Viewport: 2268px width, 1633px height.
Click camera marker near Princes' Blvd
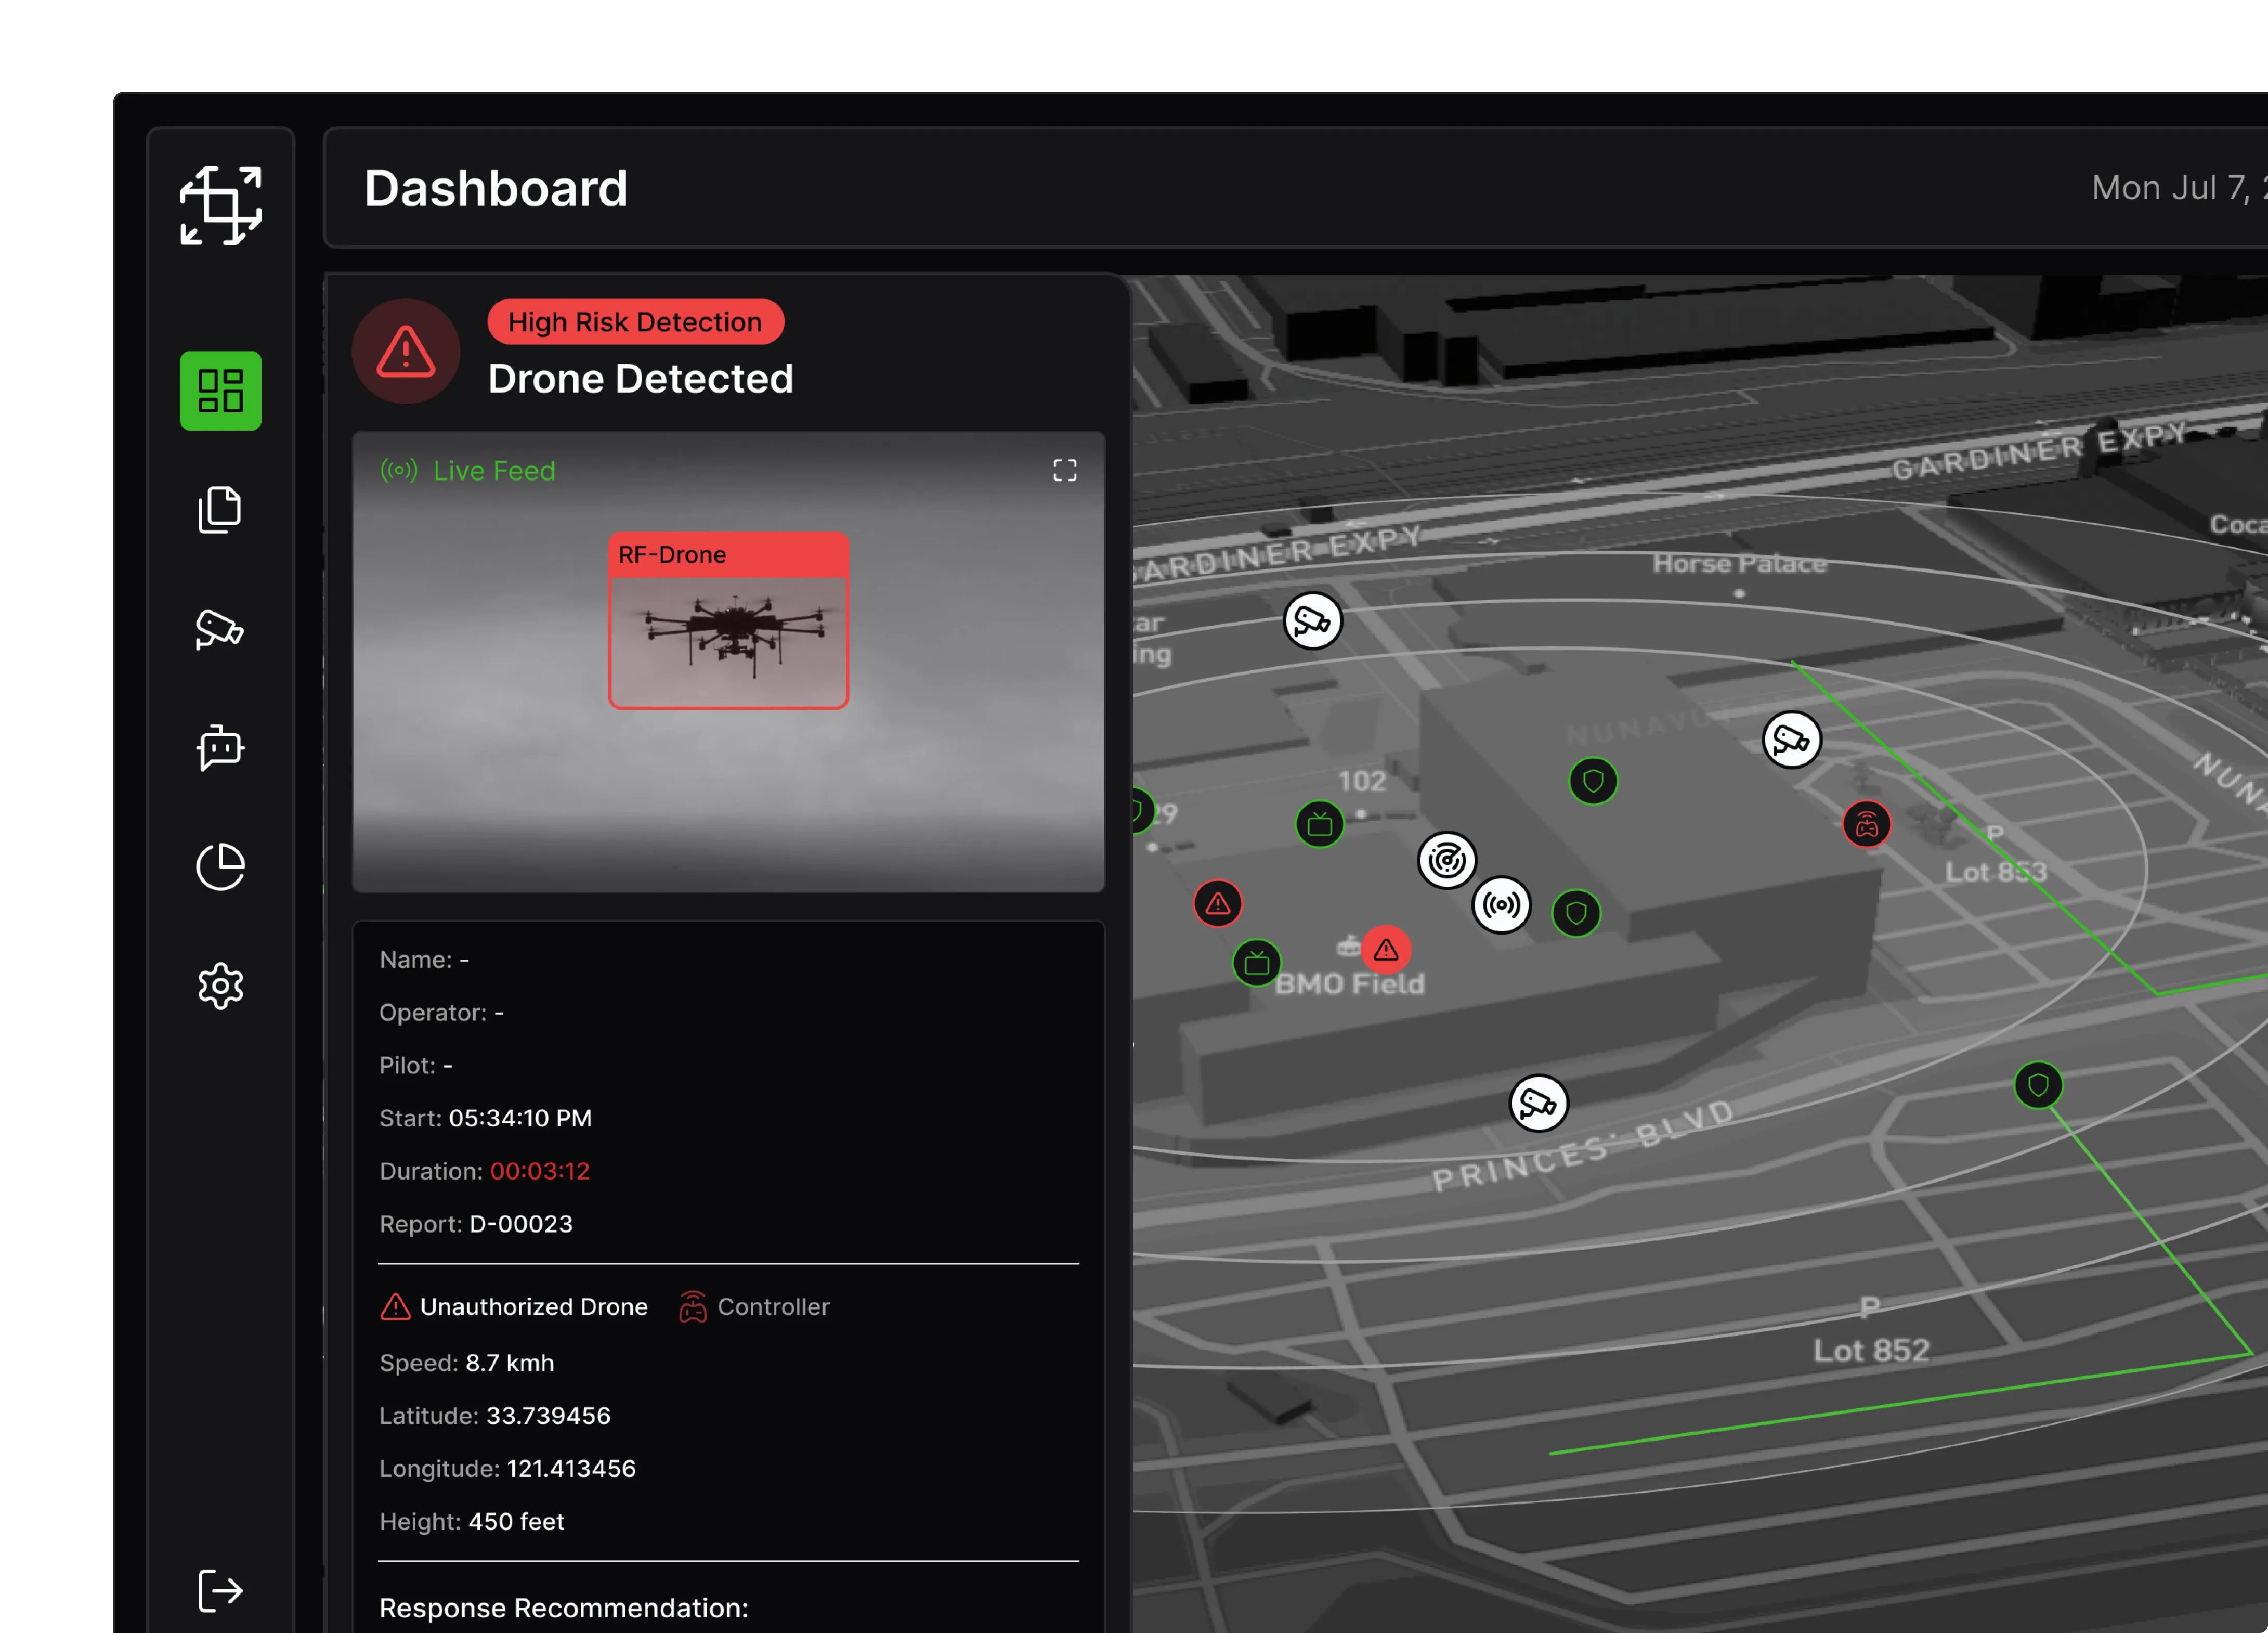click(1537, 1103)
